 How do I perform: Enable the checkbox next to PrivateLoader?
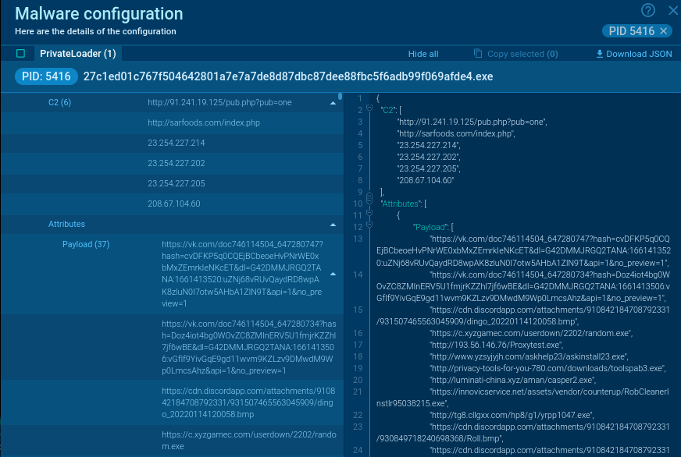[x=20, y=53]
